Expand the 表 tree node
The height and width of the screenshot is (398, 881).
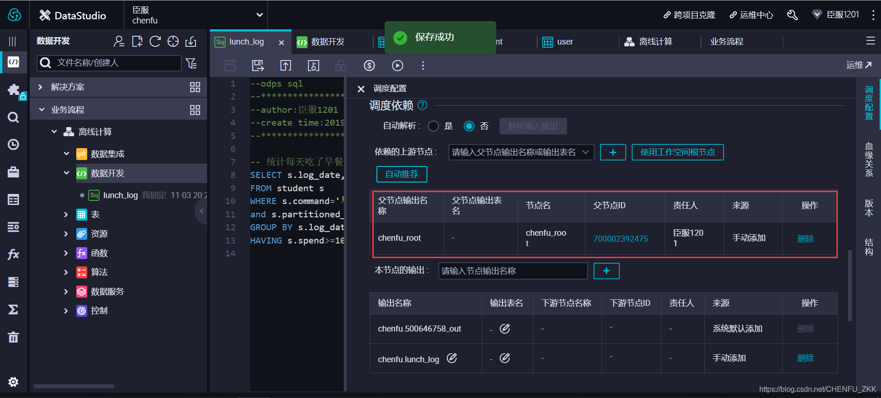pyautogui.click(x=66, y=214)
